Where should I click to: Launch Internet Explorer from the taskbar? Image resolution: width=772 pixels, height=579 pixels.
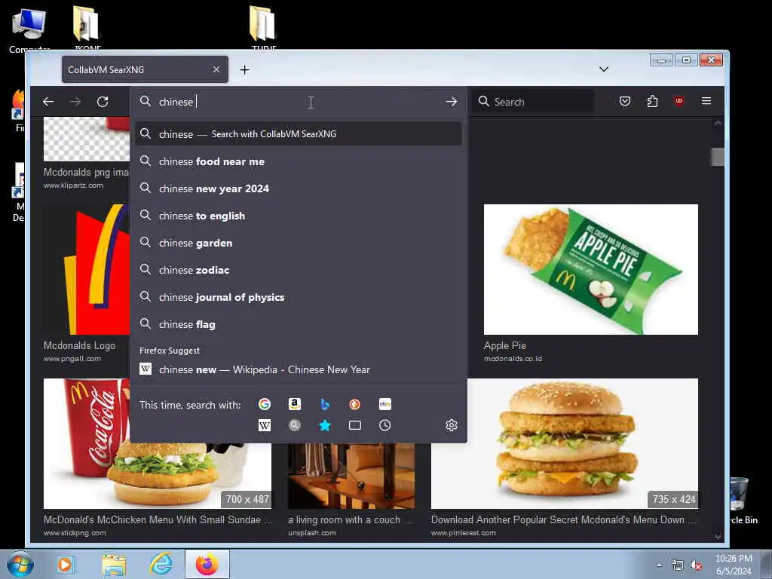(161, 564)
